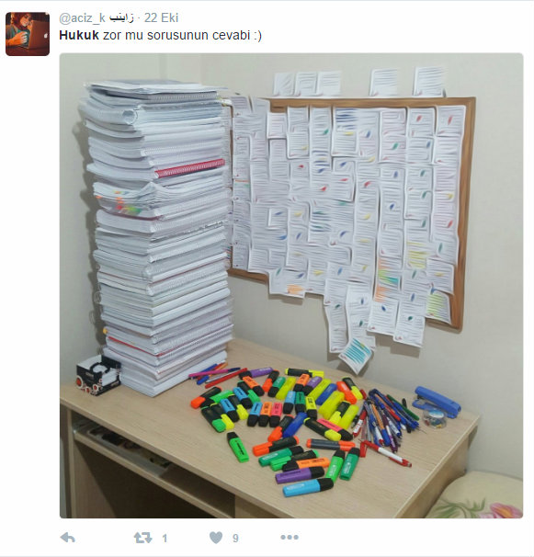The height and width of the screenshot is (557, 534).
Task: Open the photo at the tall paper stack
Action: 156,236
